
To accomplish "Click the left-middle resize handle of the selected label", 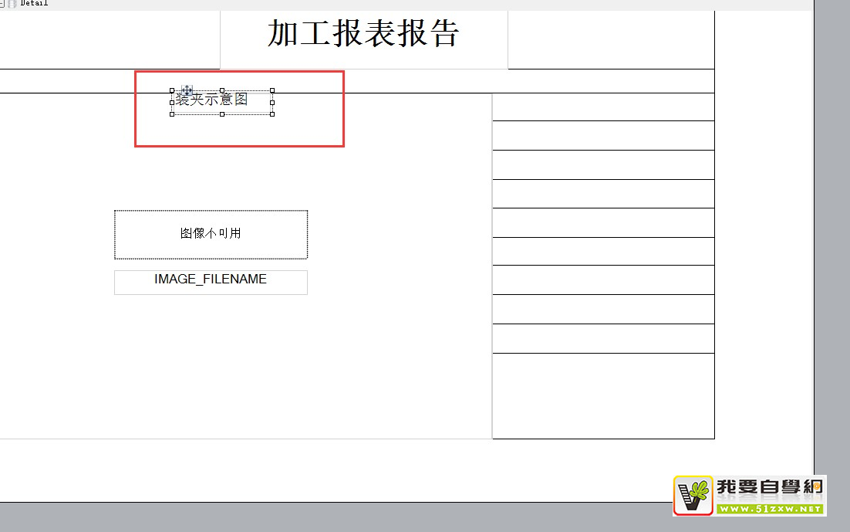I will point(171,102).
